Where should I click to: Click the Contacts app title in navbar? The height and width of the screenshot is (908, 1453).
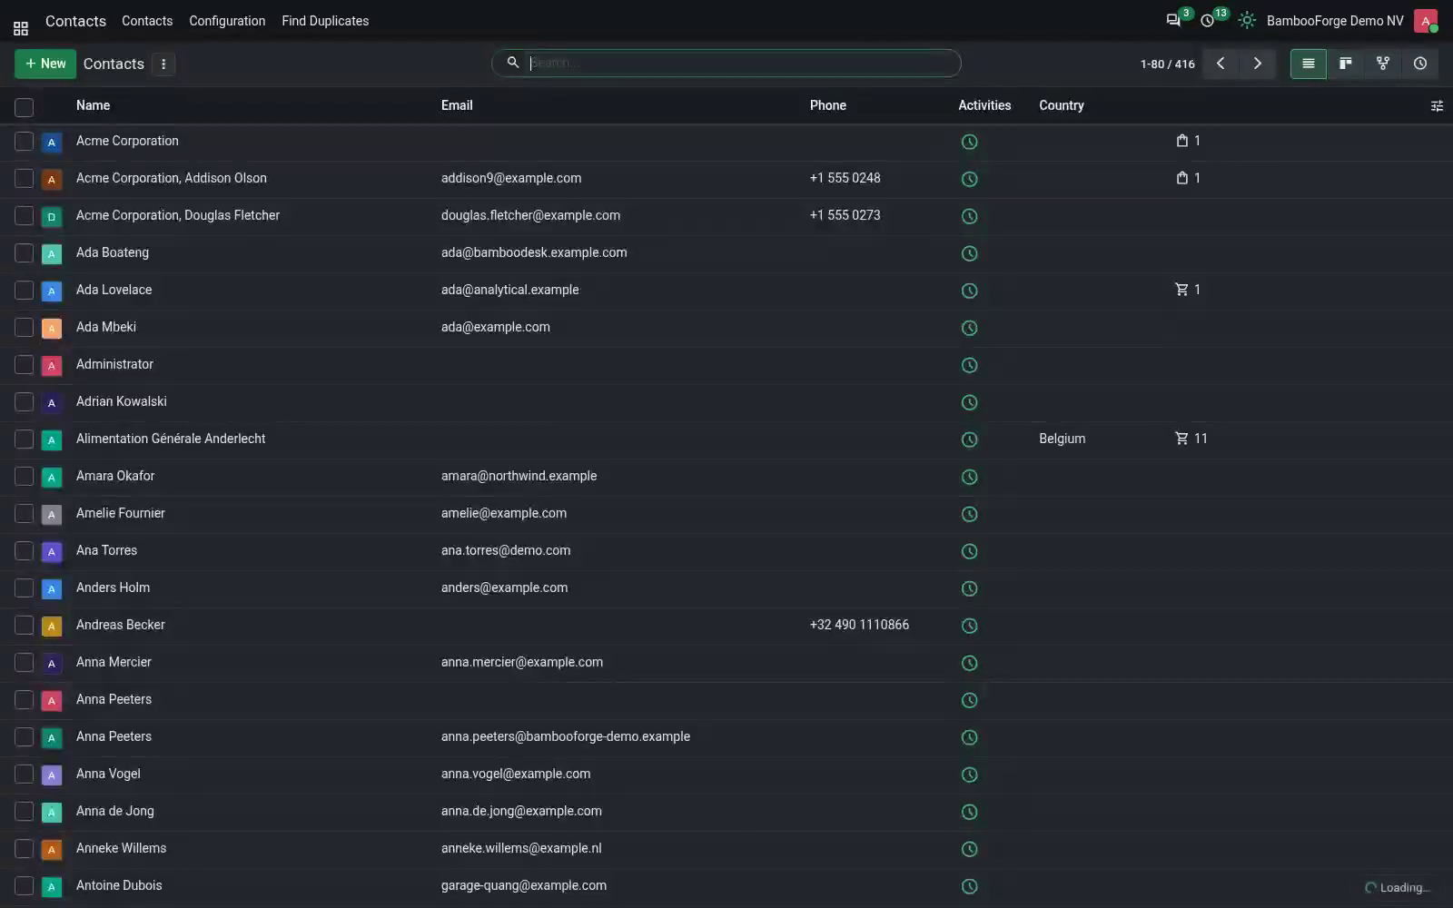click(x=75, y=21)
